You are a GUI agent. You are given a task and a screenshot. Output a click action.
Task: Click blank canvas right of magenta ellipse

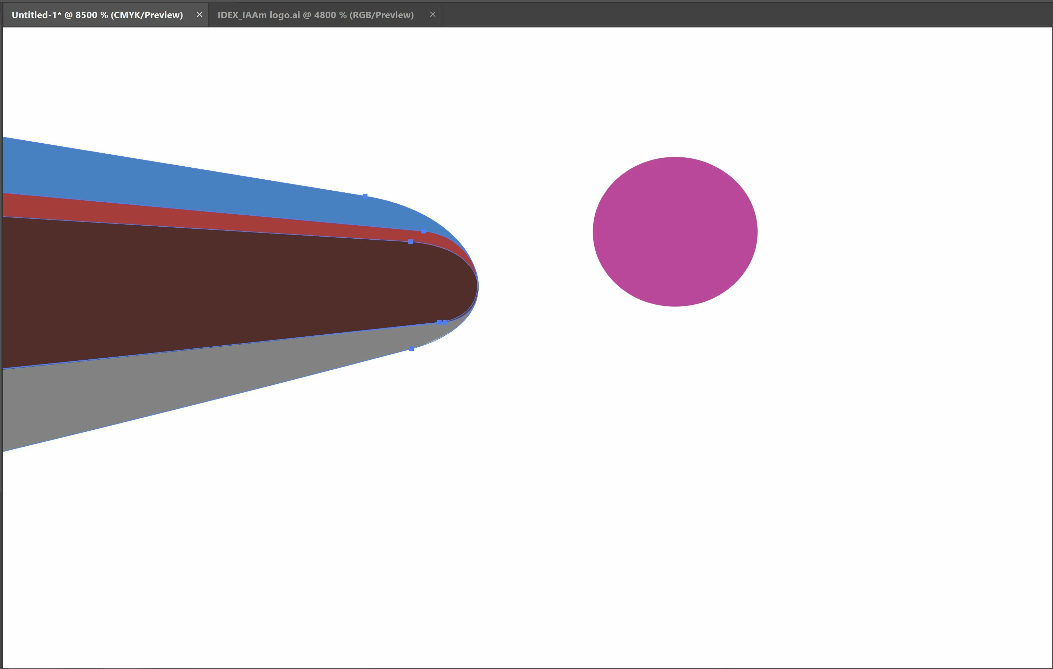pyautogui.click(x=897, y=231)
